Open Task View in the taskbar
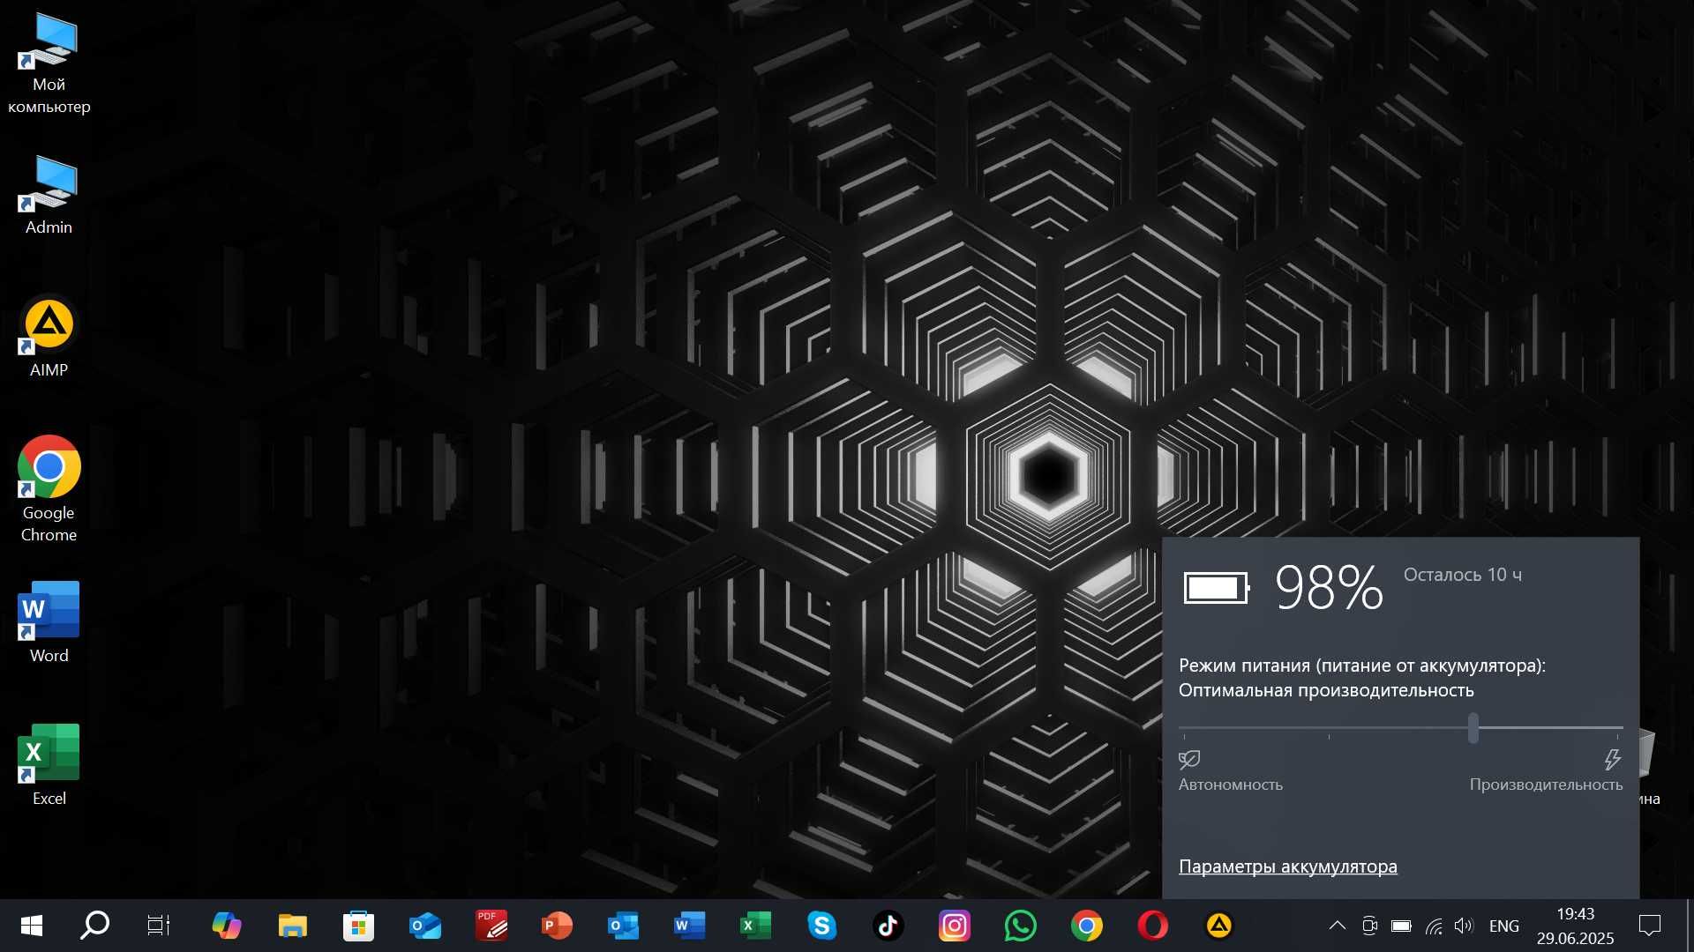This screenshot has height=952, width=1694. 159,926
